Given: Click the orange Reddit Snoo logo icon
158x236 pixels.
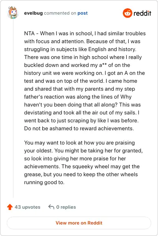Looking at the screenshot, I should [127, 13].
